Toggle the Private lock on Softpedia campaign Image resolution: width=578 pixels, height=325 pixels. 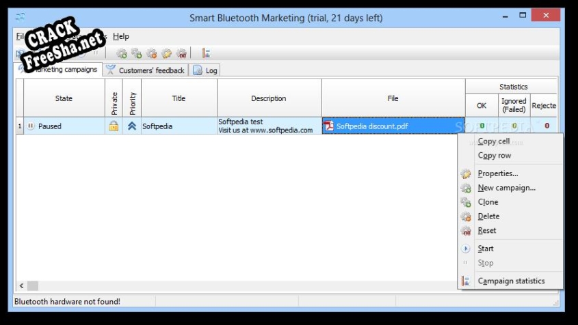[114, 126]
